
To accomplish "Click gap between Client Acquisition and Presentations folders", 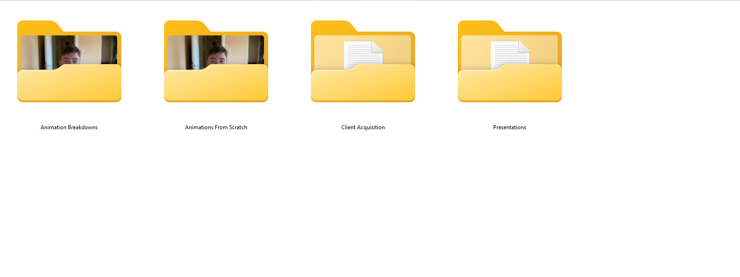I will click(x=436, y=70).
